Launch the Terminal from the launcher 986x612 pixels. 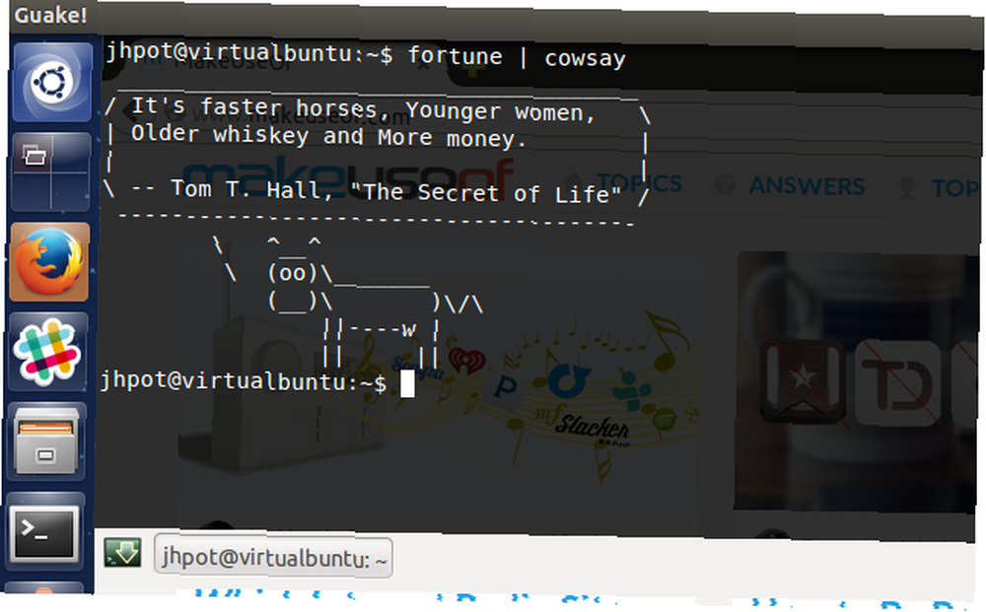(x=44, y=531)
